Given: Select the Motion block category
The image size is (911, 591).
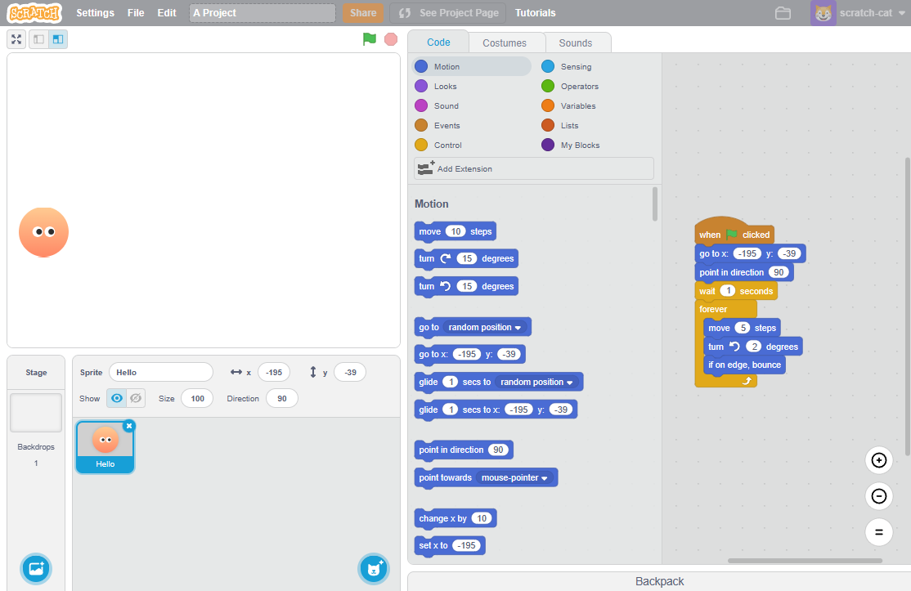Looking at the screenshot, I should 471,66.
